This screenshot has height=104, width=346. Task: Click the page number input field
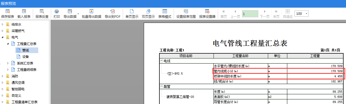250,14
